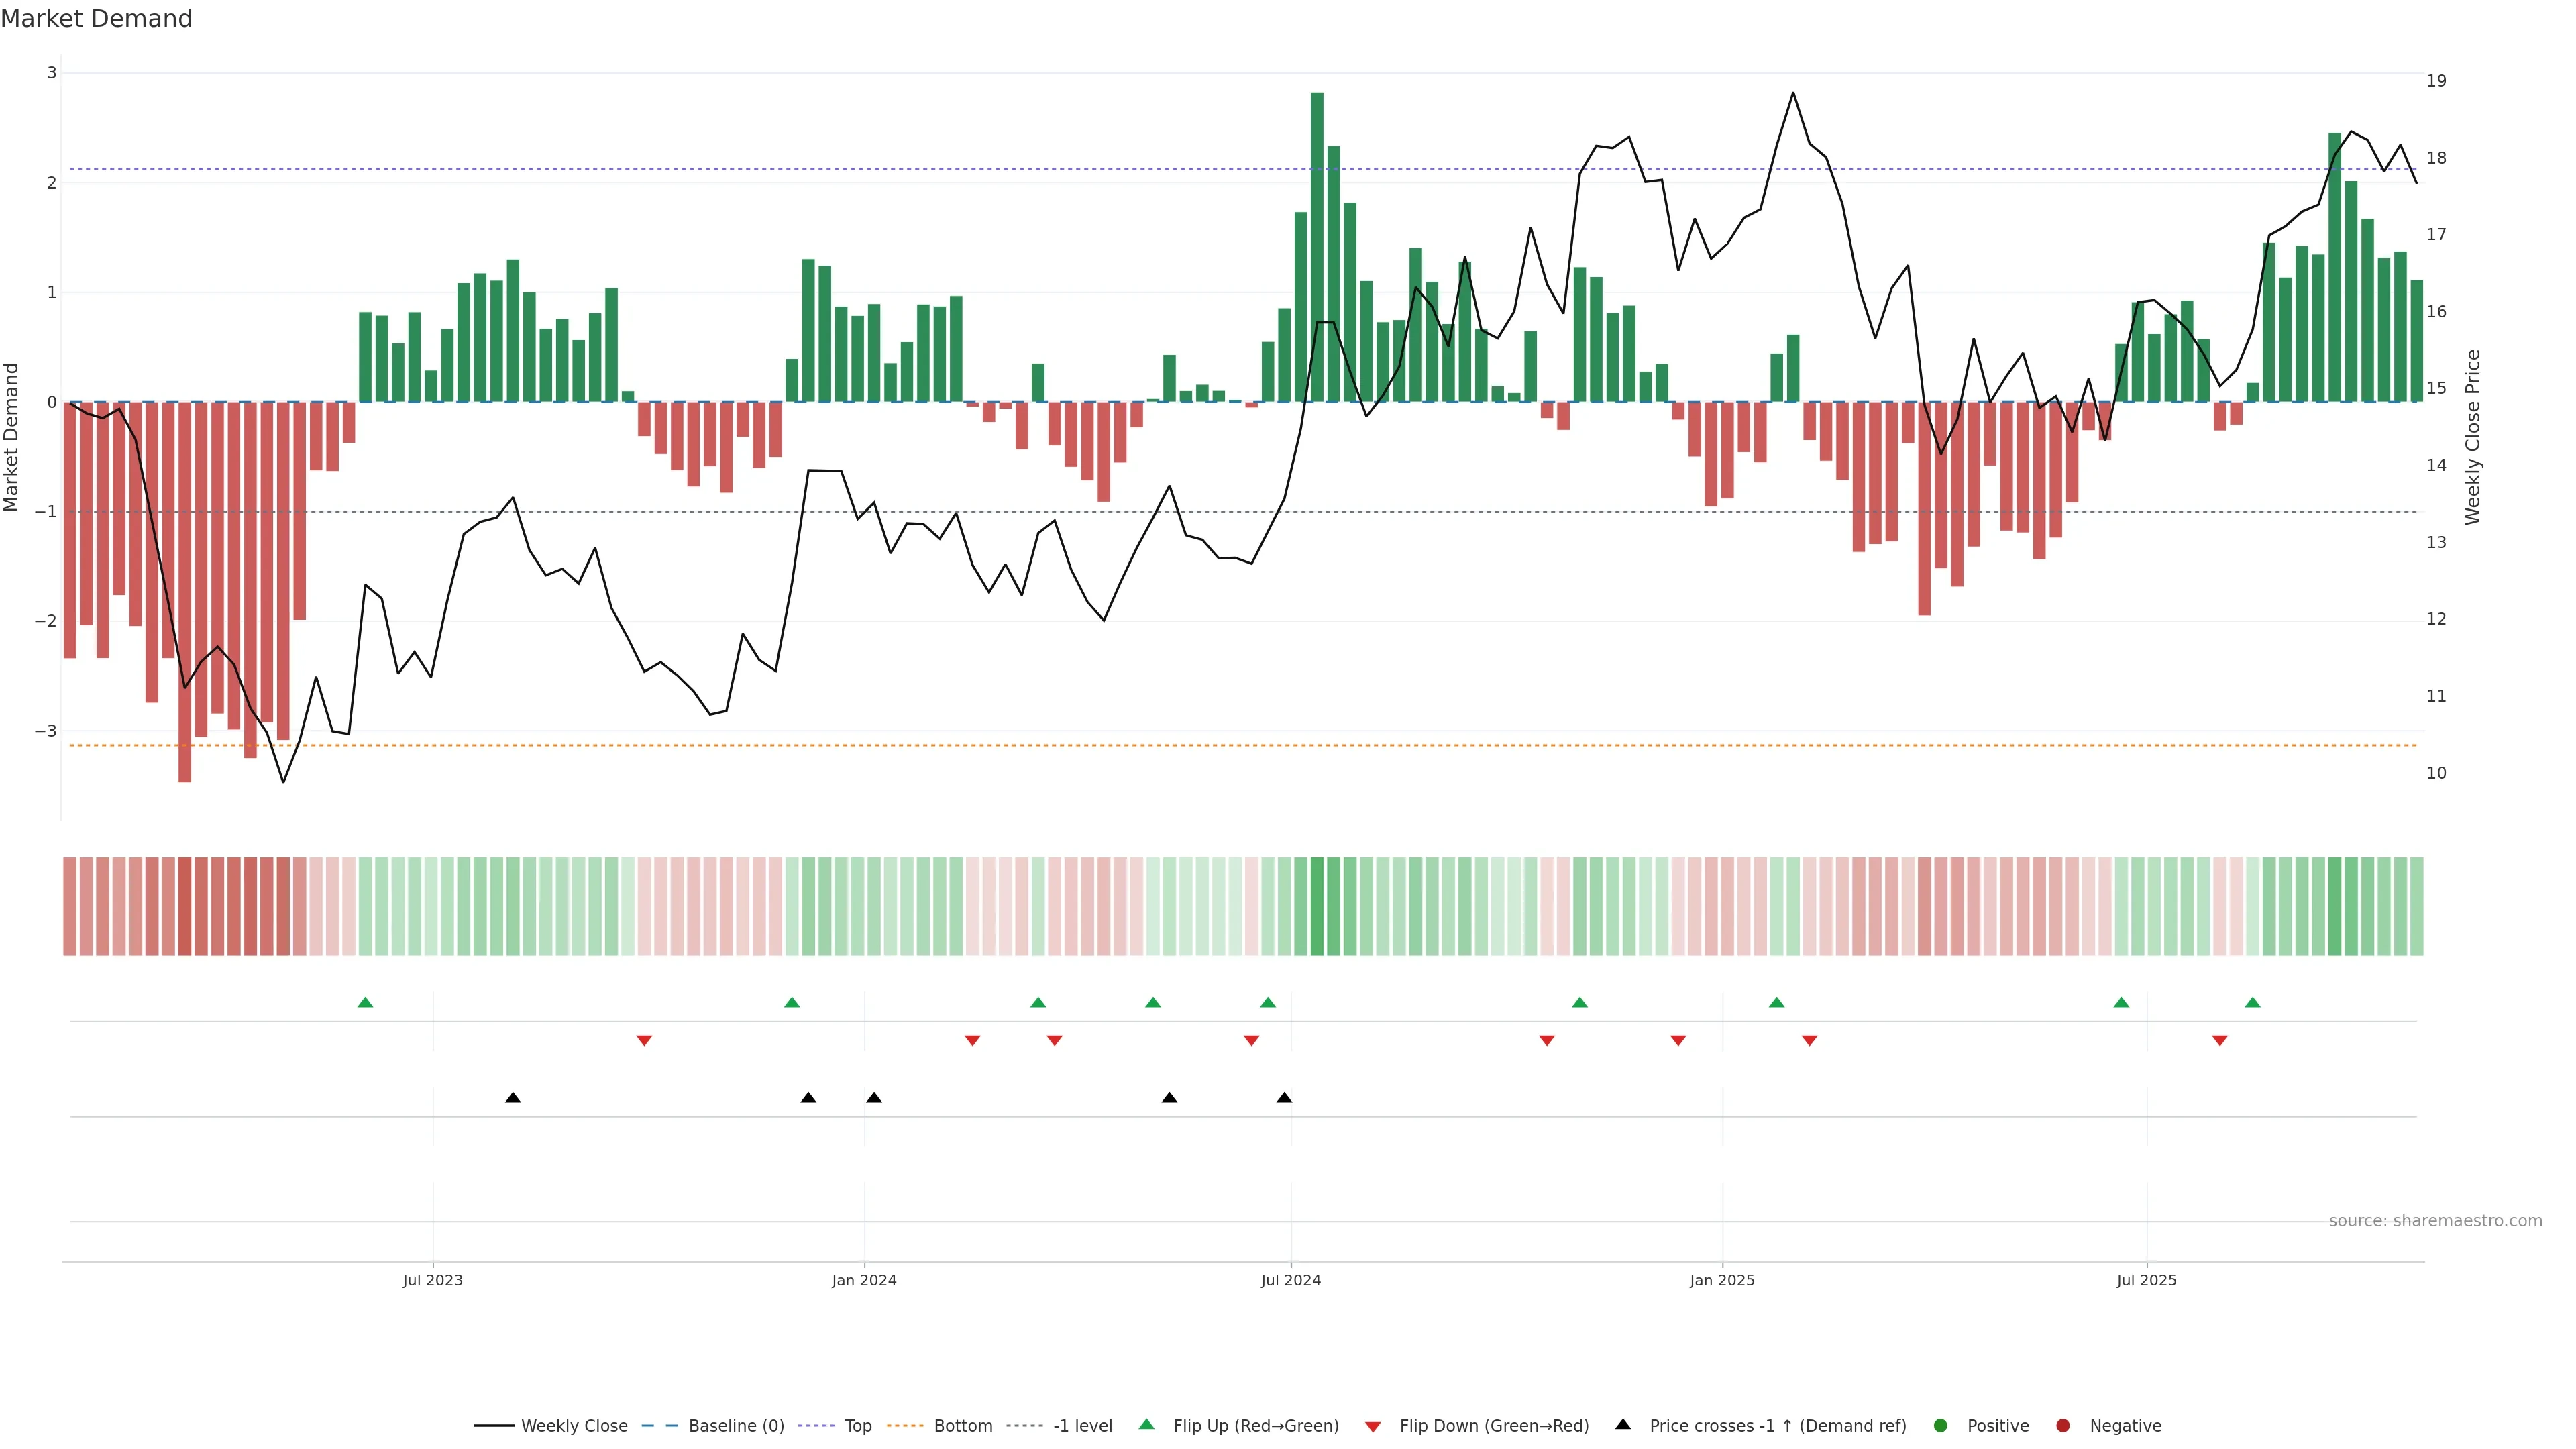
Task: Click the Negative red circle legend icon
Action: pos(2063,1425)
